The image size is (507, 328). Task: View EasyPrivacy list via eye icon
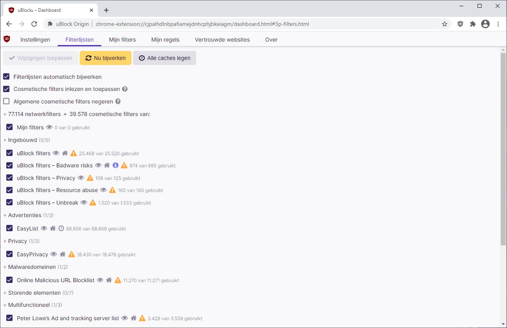click(x=54, y=254)
